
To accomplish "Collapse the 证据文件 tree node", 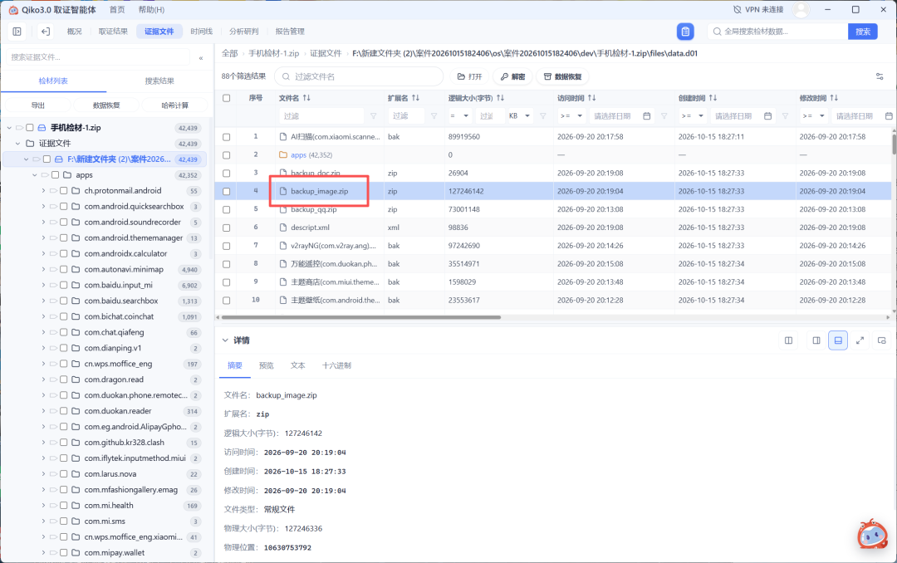I will [x=17, y=144].
